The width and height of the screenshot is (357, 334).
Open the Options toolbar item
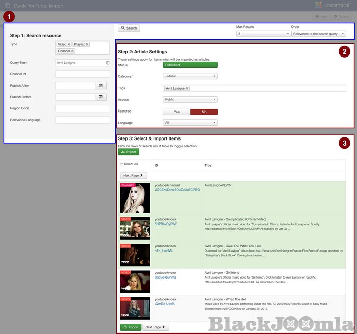(341, 17)
